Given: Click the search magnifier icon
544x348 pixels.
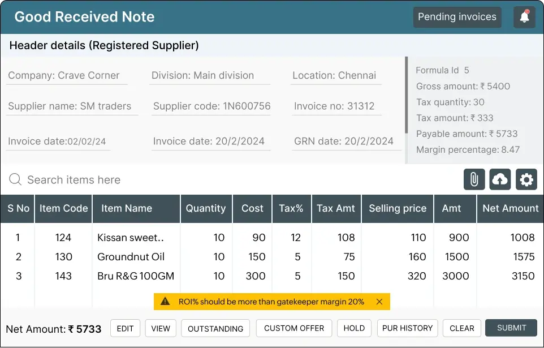Looking at the screenshot, I should click(15, 179).
